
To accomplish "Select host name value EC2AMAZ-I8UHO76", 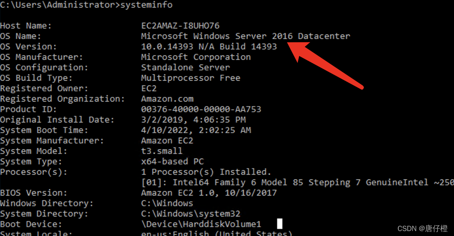I will pyautogui.click(x=180, y=26).
